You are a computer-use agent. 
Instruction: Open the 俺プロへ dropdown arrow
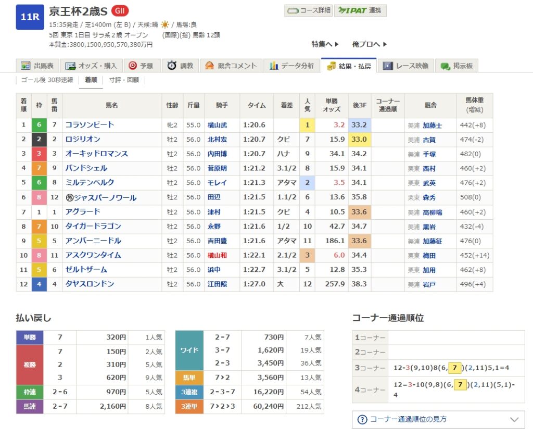[385, 44]
